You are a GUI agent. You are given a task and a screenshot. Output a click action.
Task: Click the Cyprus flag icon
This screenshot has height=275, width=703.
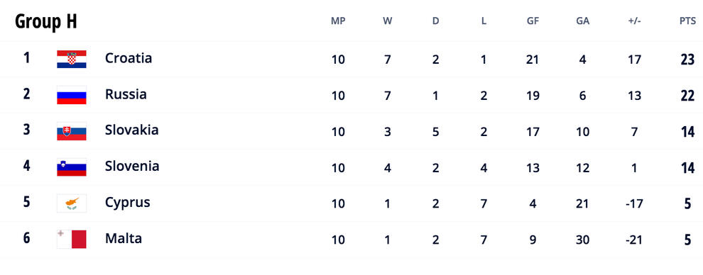(72, 203)
